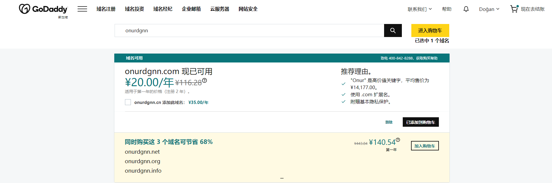
Task: Open the 域名经纪 menu
Action: coord(163,9)
